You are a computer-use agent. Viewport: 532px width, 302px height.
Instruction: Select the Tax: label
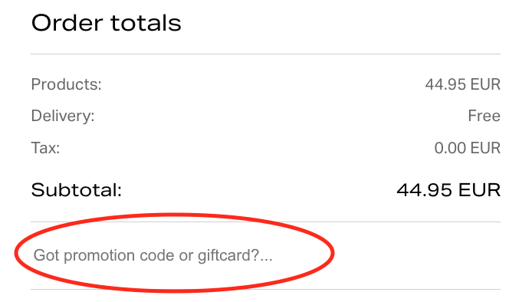point(45,148)
